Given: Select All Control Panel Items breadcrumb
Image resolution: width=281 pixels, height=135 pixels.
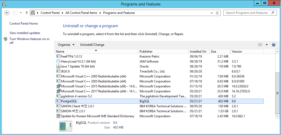Looking at the screenshot, I should click(x=81, y=13).
